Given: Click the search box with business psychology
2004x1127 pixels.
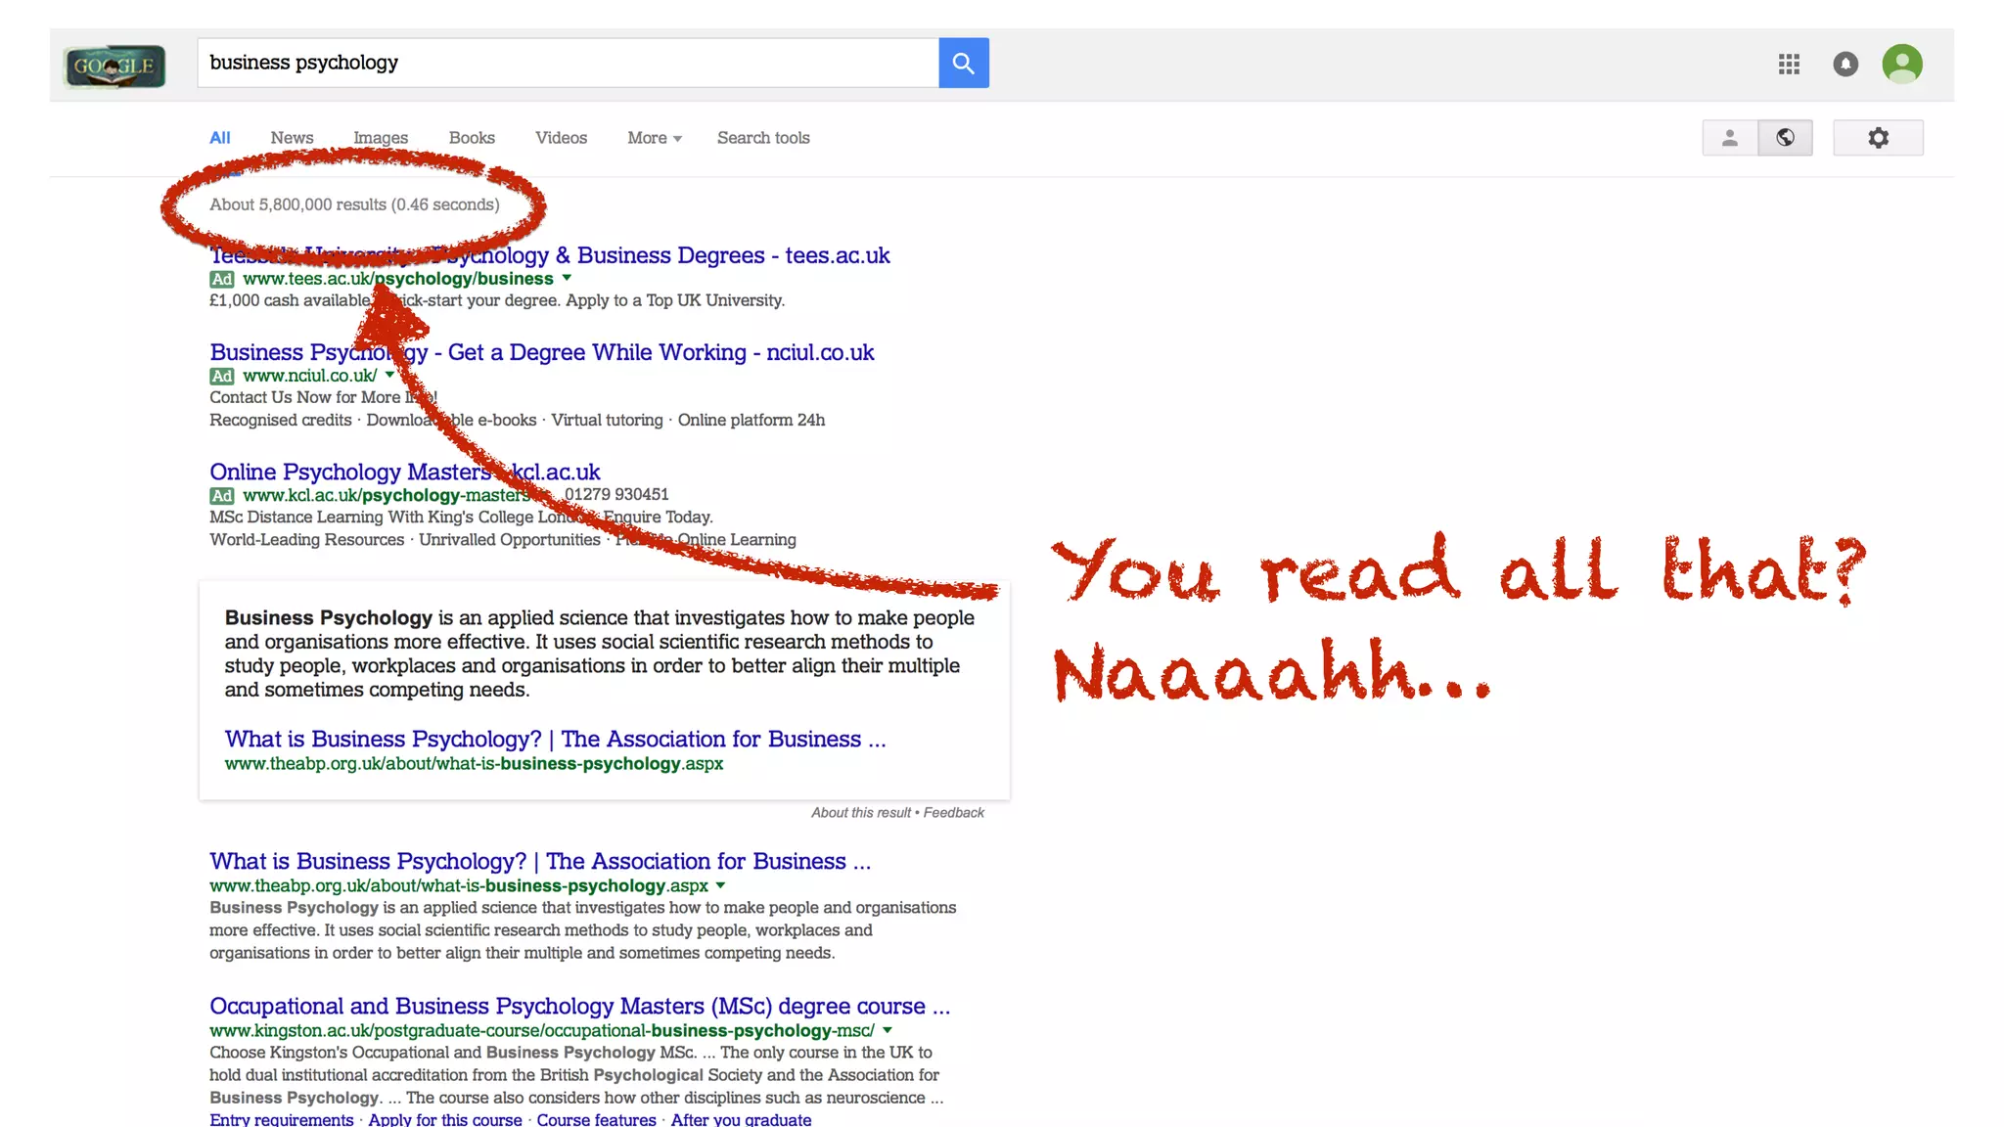Looking at the screenshot, I should pyautogui.click(x=568, y=63).
